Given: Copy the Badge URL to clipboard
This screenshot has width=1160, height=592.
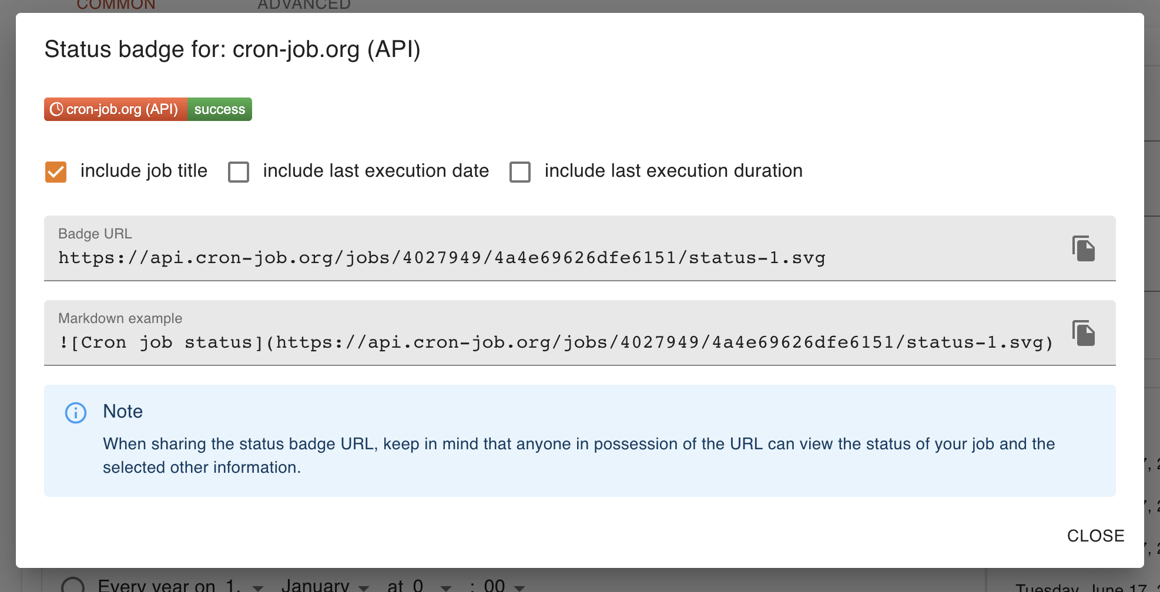Looking at the screenshot, I should (1083, 248).
